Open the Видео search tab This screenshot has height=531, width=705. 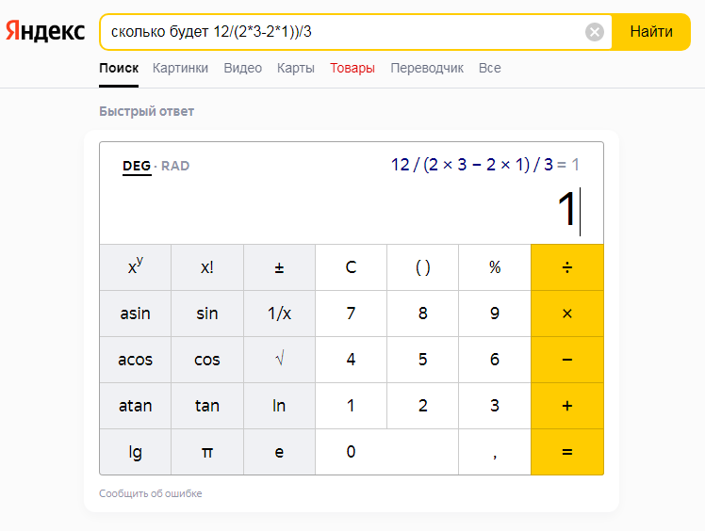pyautogui.click(x=243, y=68)
